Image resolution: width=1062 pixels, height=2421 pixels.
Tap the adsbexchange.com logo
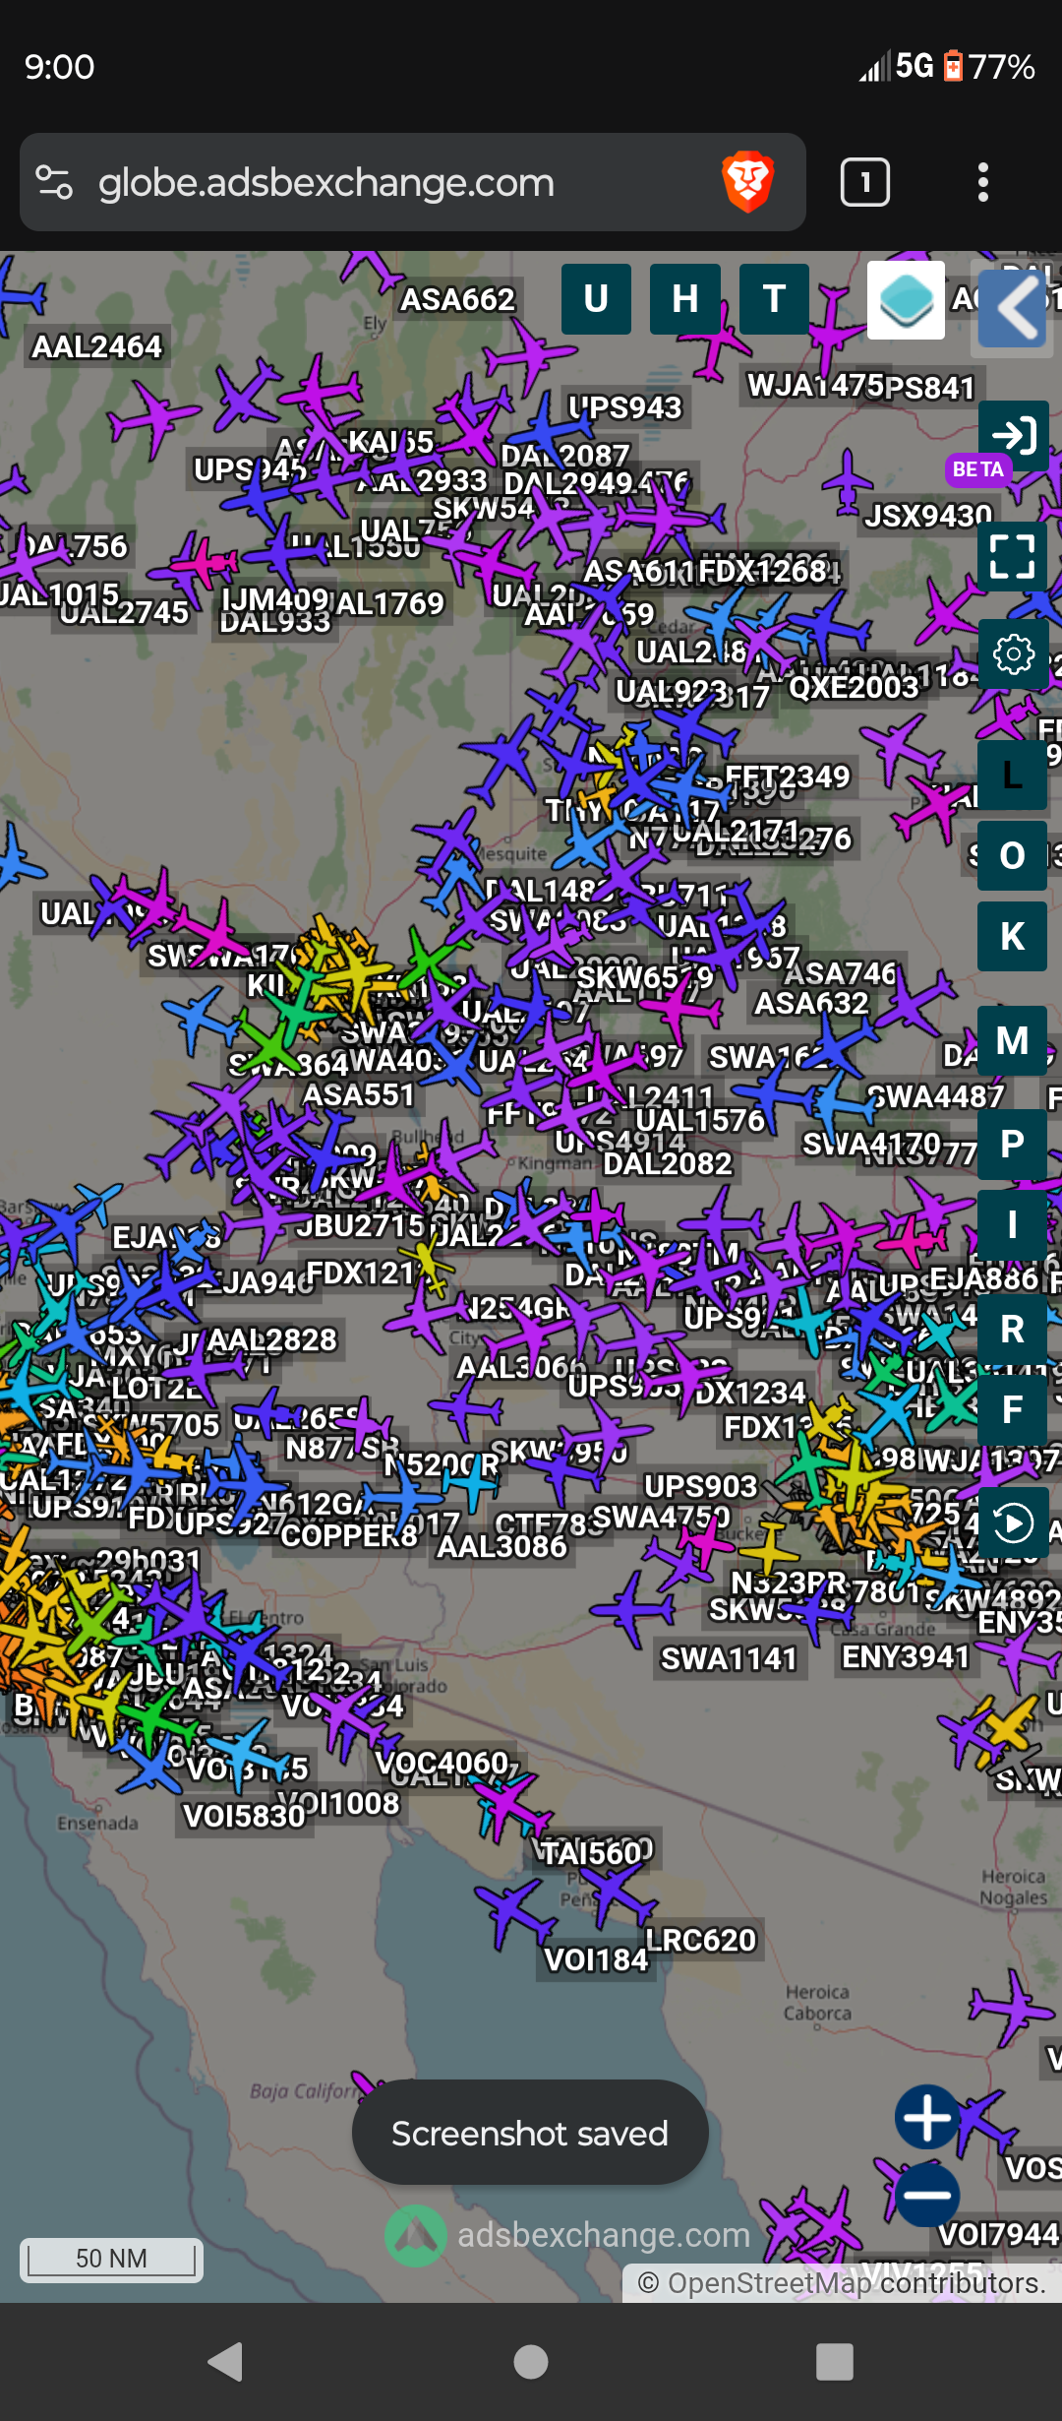click(567, 2235)
